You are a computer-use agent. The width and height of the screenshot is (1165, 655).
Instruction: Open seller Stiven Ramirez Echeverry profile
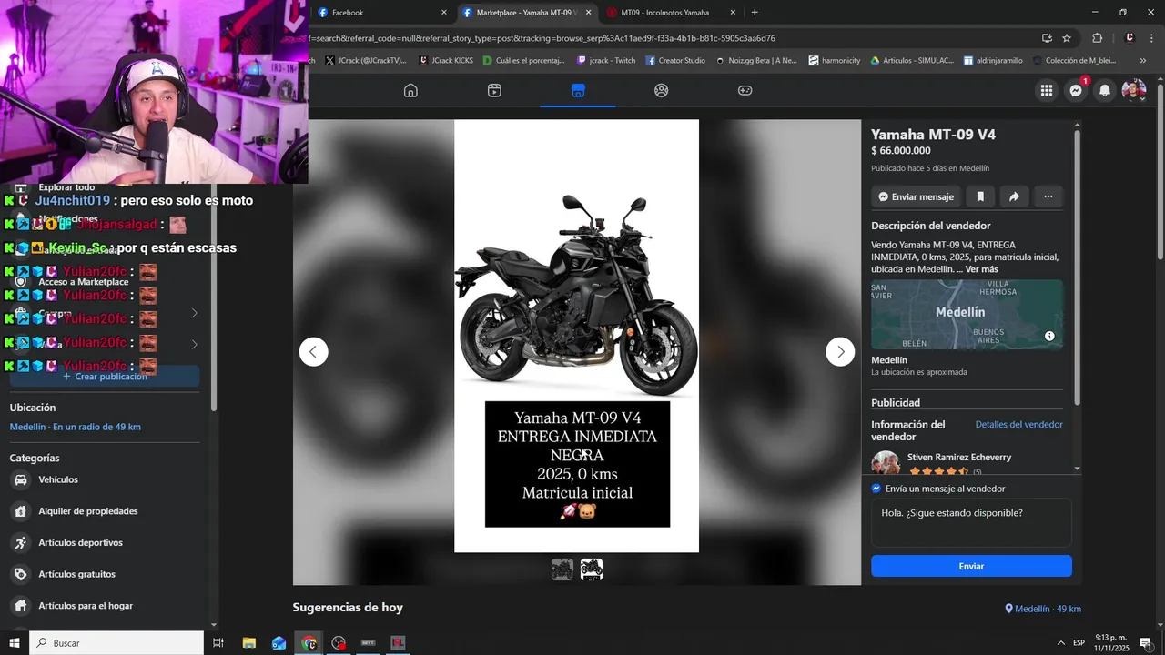(x=959, y=458)
